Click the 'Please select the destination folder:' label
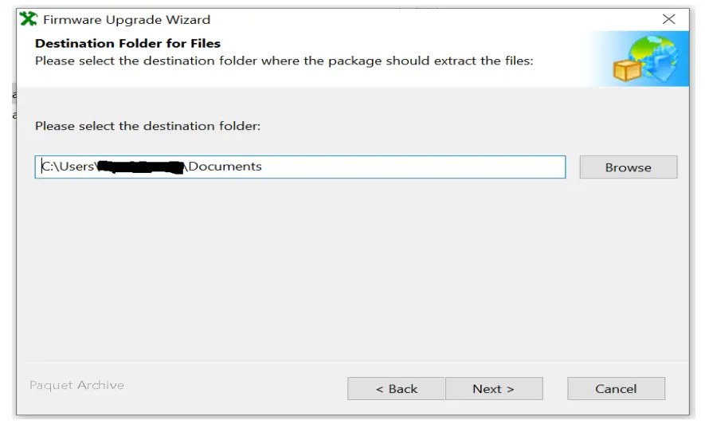The width and height of the screenshot is (705, 428). [147, 126]
